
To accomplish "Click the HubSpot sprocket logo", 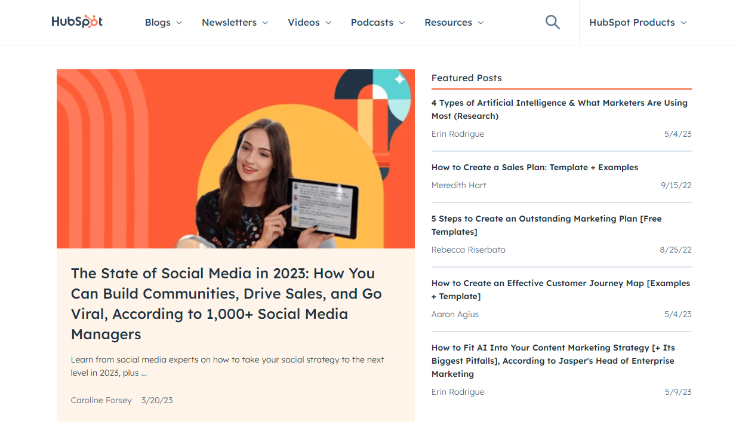I will (x=76, y=21).
